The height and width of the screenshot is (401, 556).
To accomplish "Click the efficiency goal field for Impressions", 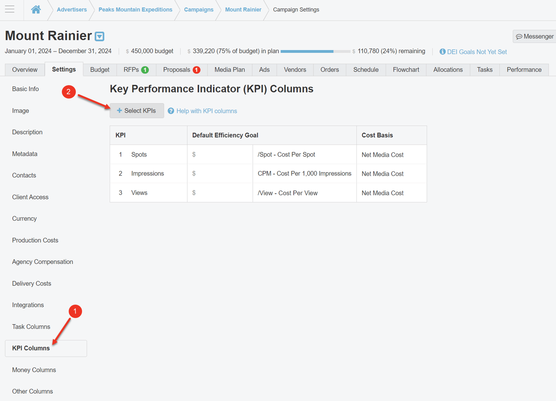I will click(x=220, y=173).
